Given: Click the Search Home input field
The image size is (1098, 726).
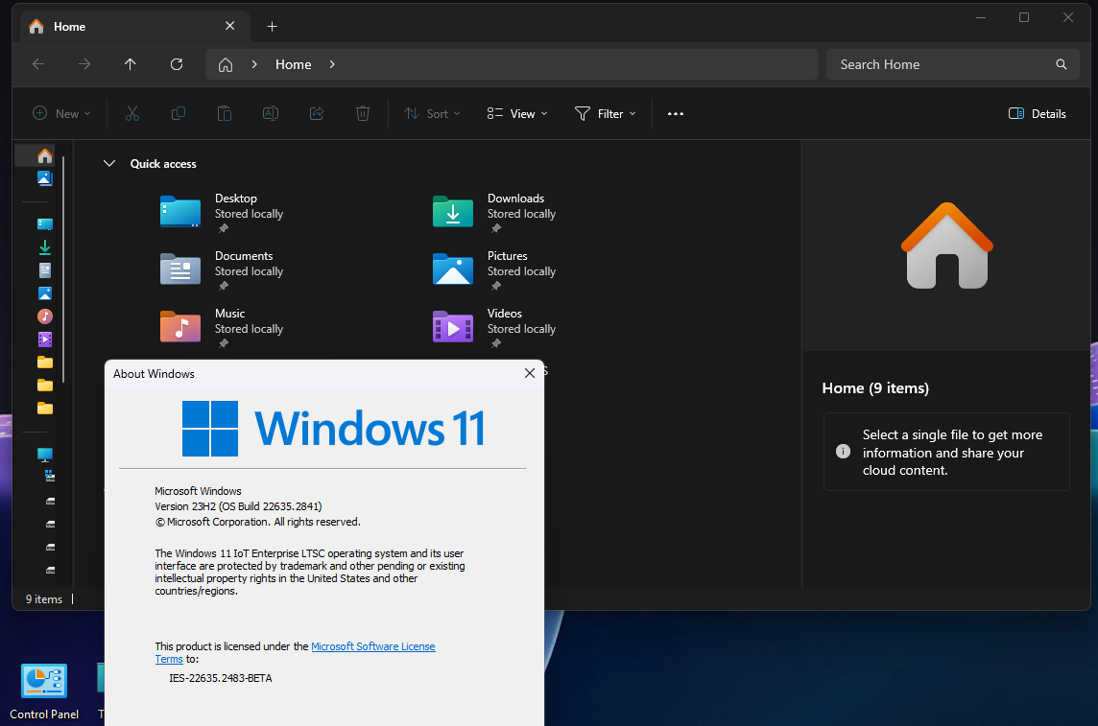Looking at the screenshot, I should pos(952,64).
